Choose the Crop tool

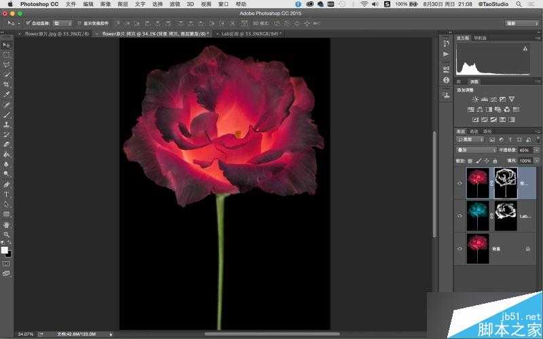click(x=7, y=85)
